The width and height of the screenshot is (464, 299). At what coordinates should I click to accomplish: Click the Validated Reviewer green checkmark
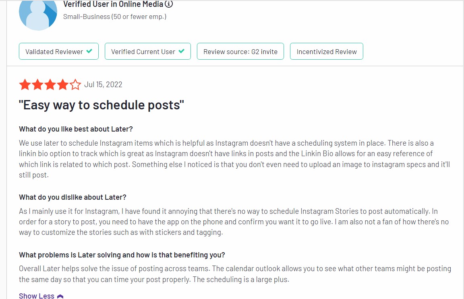click(x=89, y=51)
